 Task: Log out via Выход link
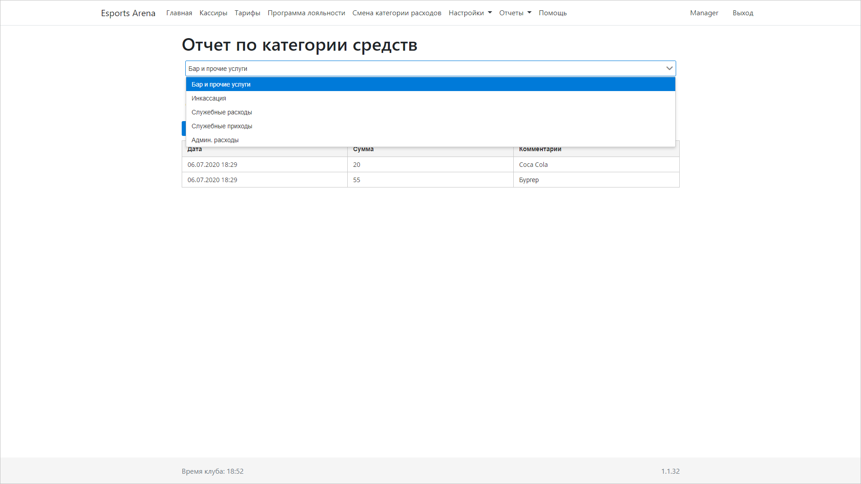click(x=743, y=13)
